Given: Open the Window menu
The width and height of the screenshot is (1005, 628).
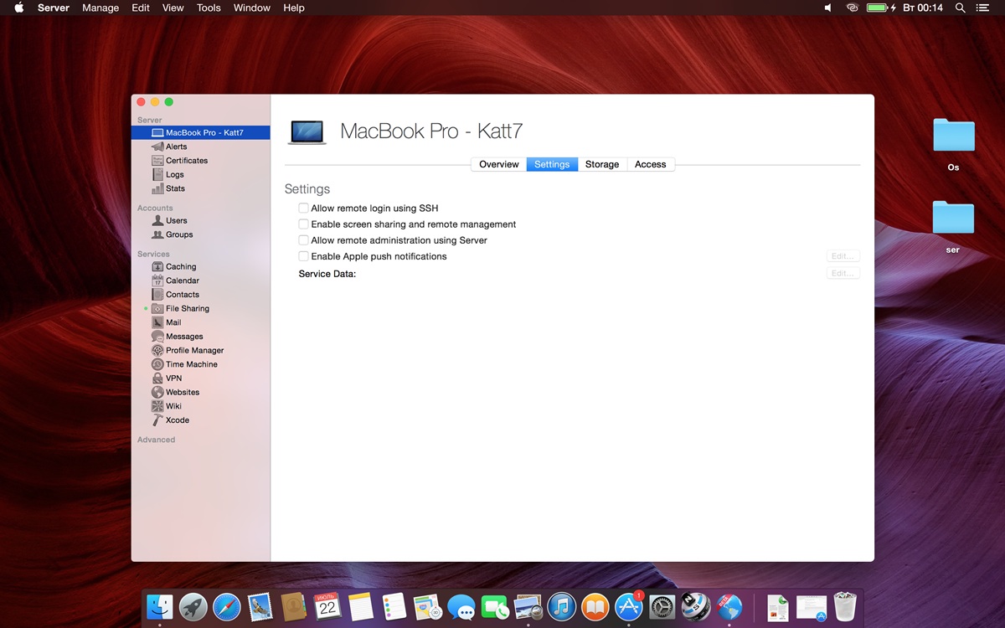Looking at the screenshot, I should pyautogui.click(x=252, y=8).
